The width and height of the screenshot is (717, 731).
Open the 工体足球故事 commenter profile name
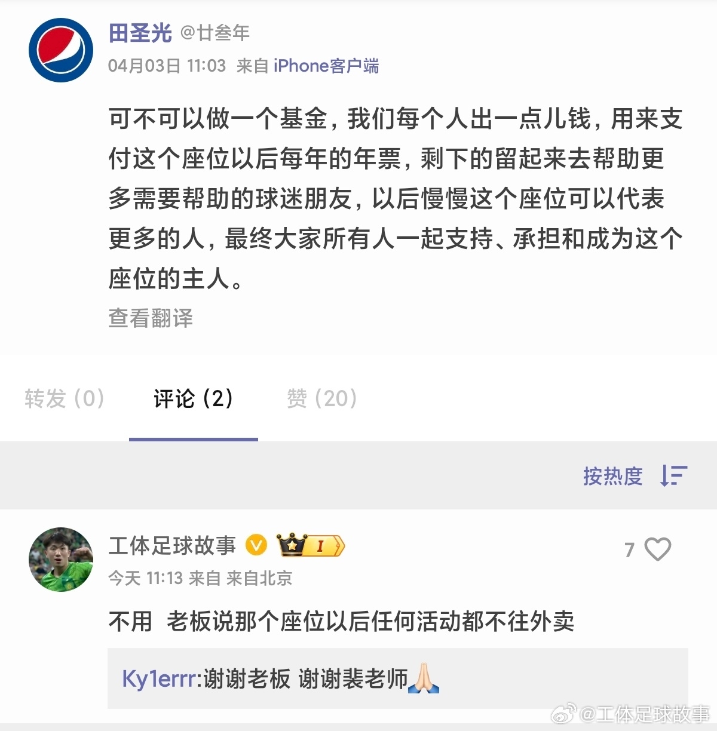click(172, 545)
